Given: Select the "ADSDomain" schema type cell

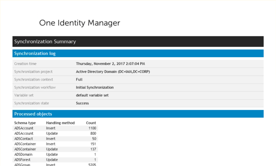Looking at the screenshot, I should tap(24, 154).
